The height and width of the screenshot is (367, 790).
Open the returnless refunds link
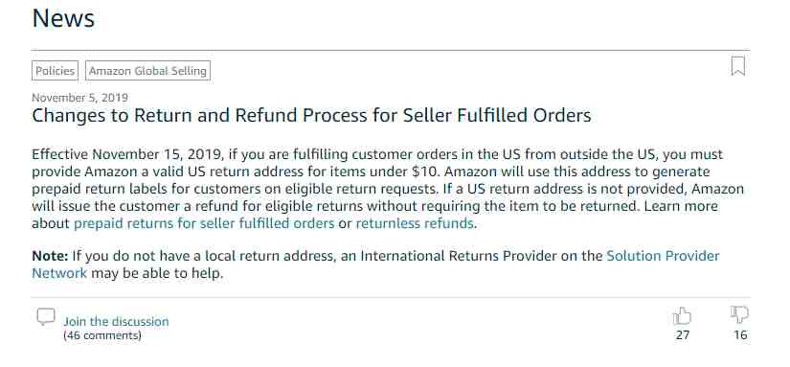point(415,223)
